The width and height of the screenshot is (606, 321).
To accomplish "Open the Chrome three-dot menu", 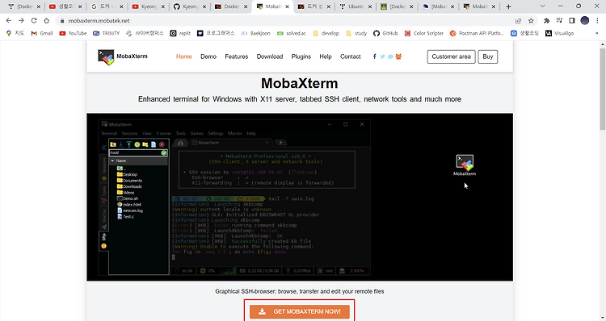I will click(597, 20).
